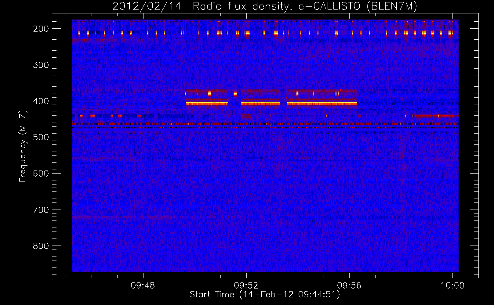494x305 pixels.
Task: Click the 500 frequency tick label
Action: click(41, 137)
